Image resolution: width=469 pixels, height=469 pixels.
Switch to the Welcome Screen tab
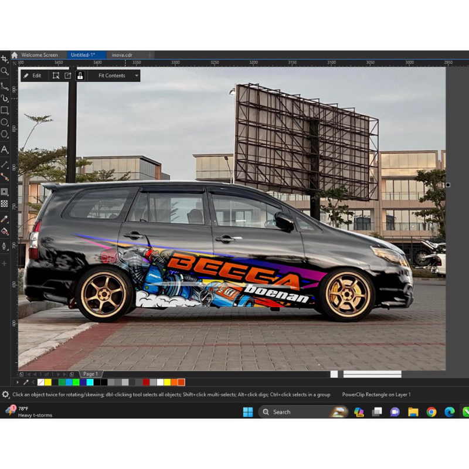coord(39,55)
